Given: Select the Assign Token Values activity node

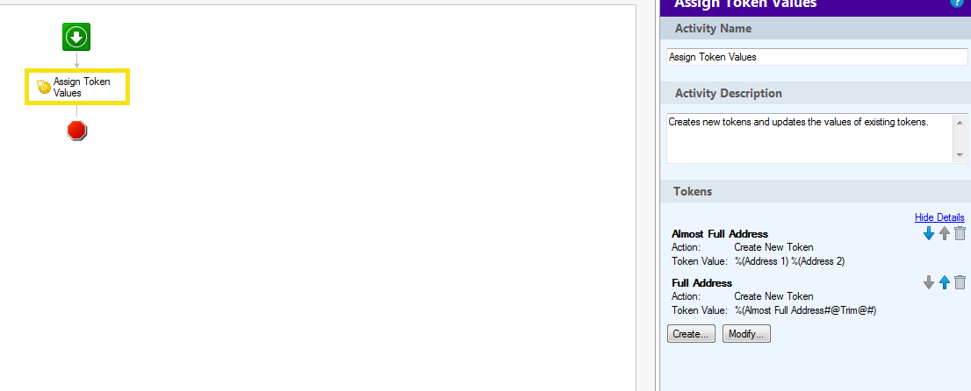Looking at the screenshot, I should pyautogui.click(x=76, y=87).
